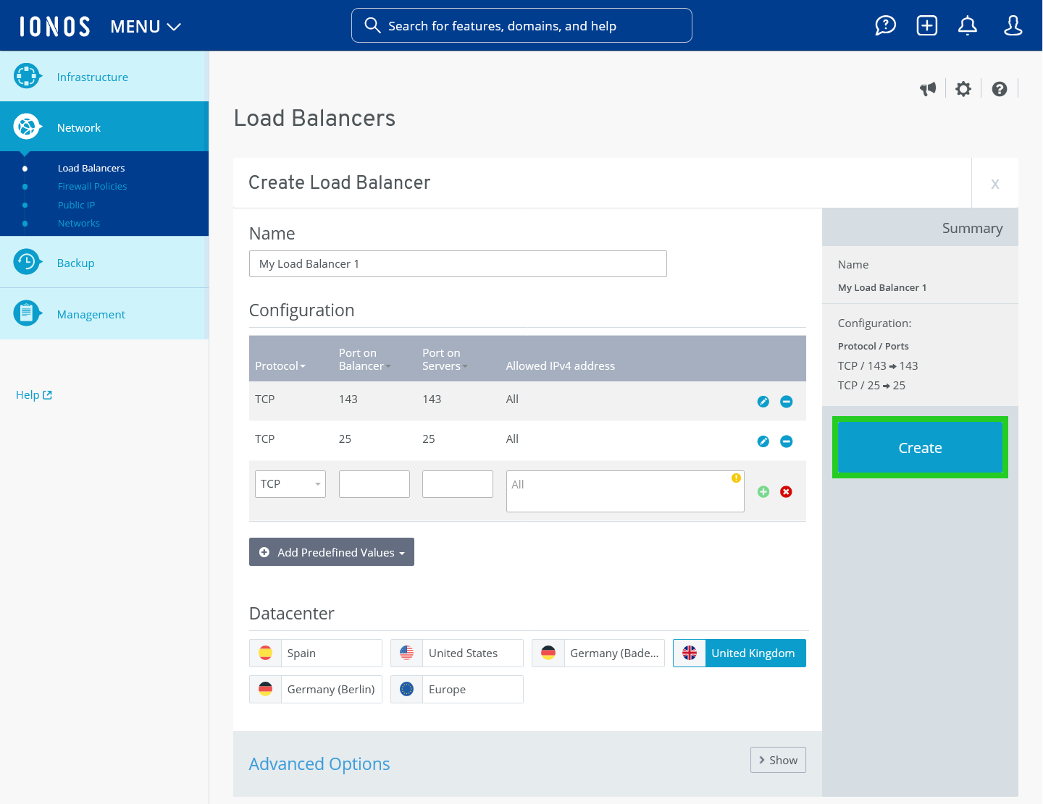Select the Spain datacenter

click(315, 653)
